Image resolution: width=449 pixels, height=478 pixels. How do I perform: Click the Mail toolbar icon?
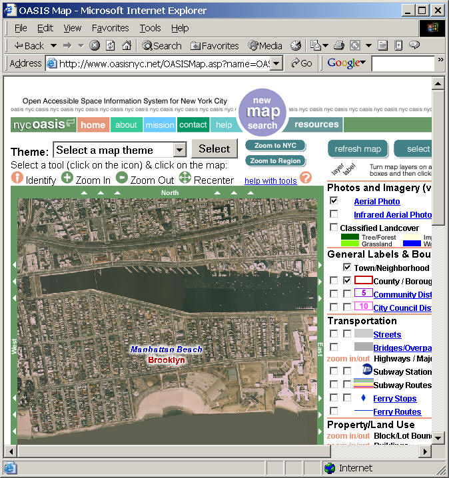click(x=316, y=46)
